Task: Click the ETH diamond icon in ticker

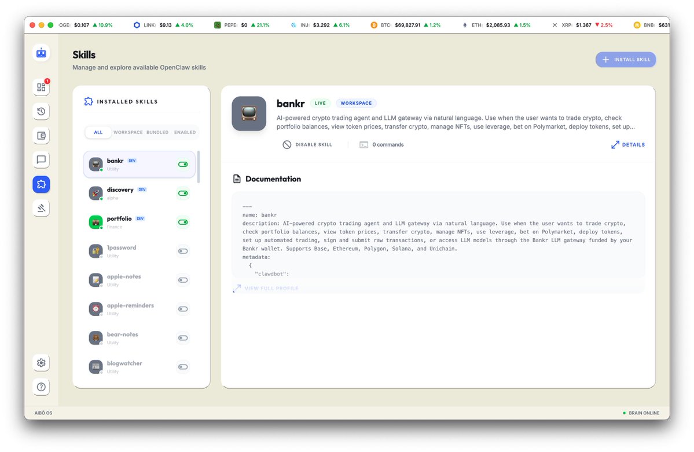Action: 465,25
